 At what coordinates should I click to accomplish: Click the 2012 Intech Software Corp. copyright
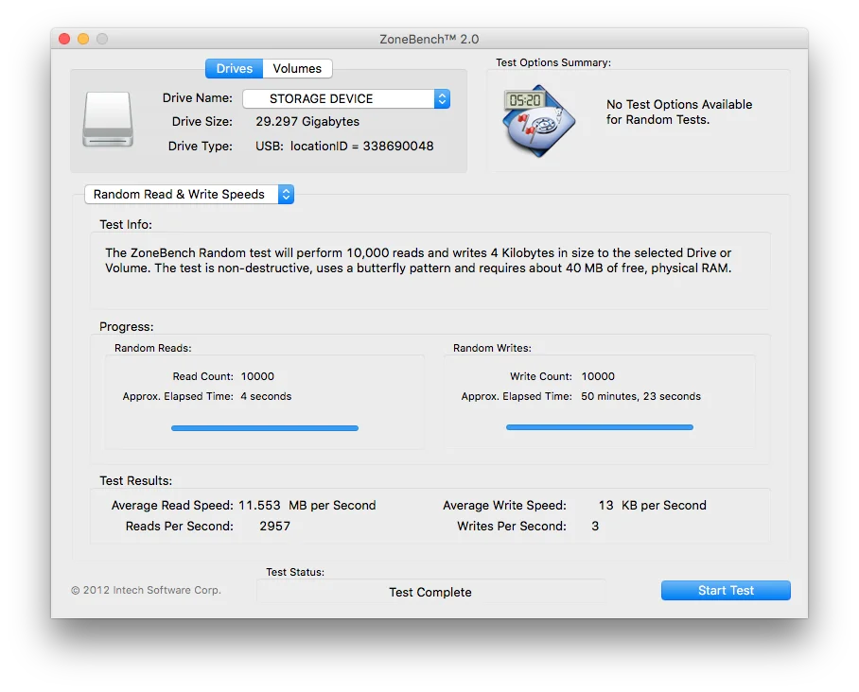pos(146,590)
